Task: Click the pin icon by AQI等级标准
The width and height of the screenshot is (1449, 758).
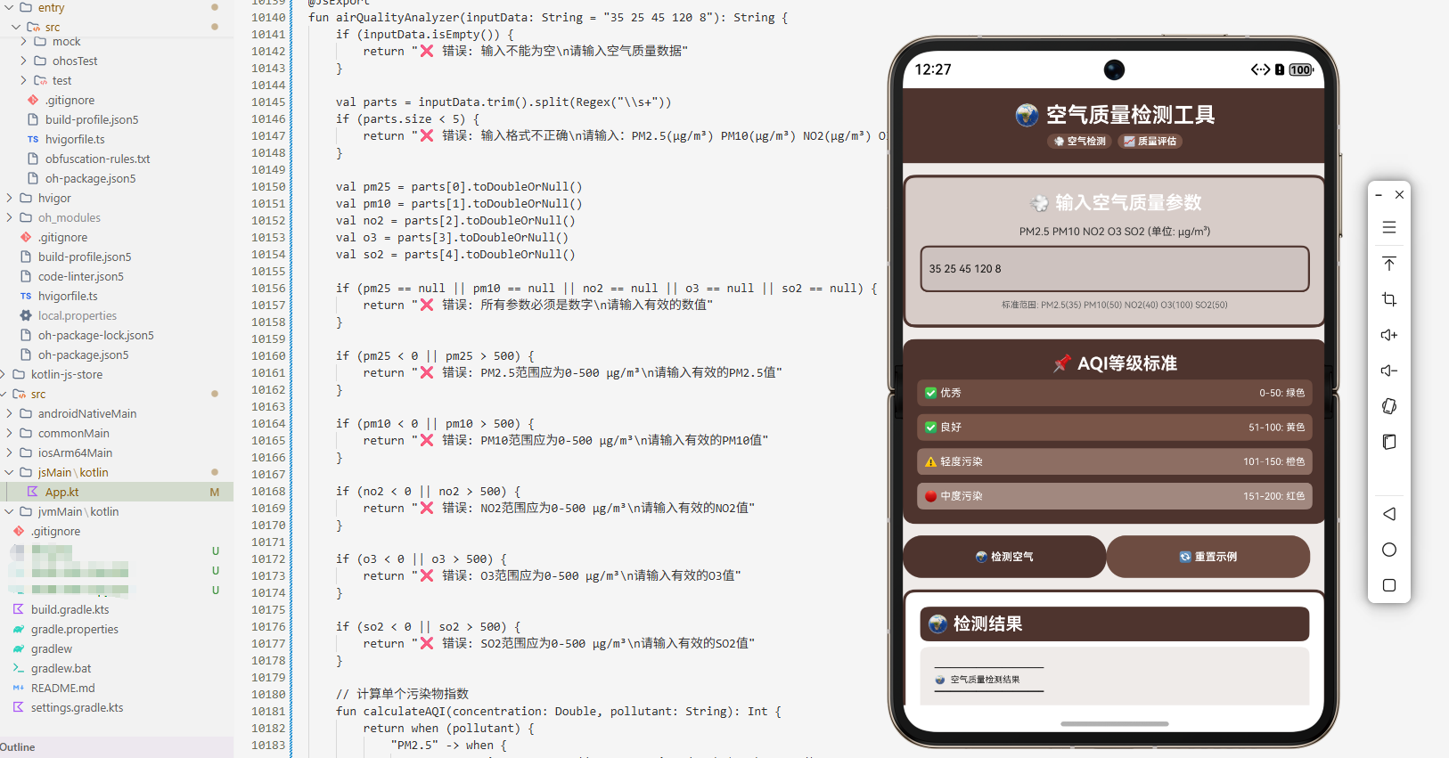Action: tap(1061, 363)
